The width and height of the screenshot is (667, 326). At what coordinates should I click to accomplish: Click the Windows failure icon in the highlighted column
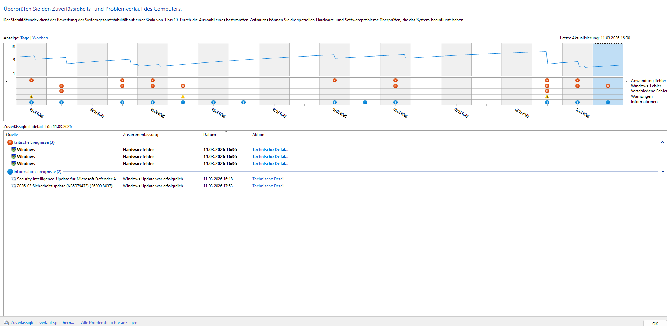click(608, 86)
